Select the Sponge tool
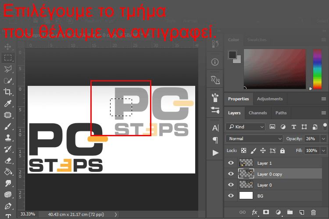Image resolution: width=329 pixels, height=219 pixels. click(x=8, y=194)
